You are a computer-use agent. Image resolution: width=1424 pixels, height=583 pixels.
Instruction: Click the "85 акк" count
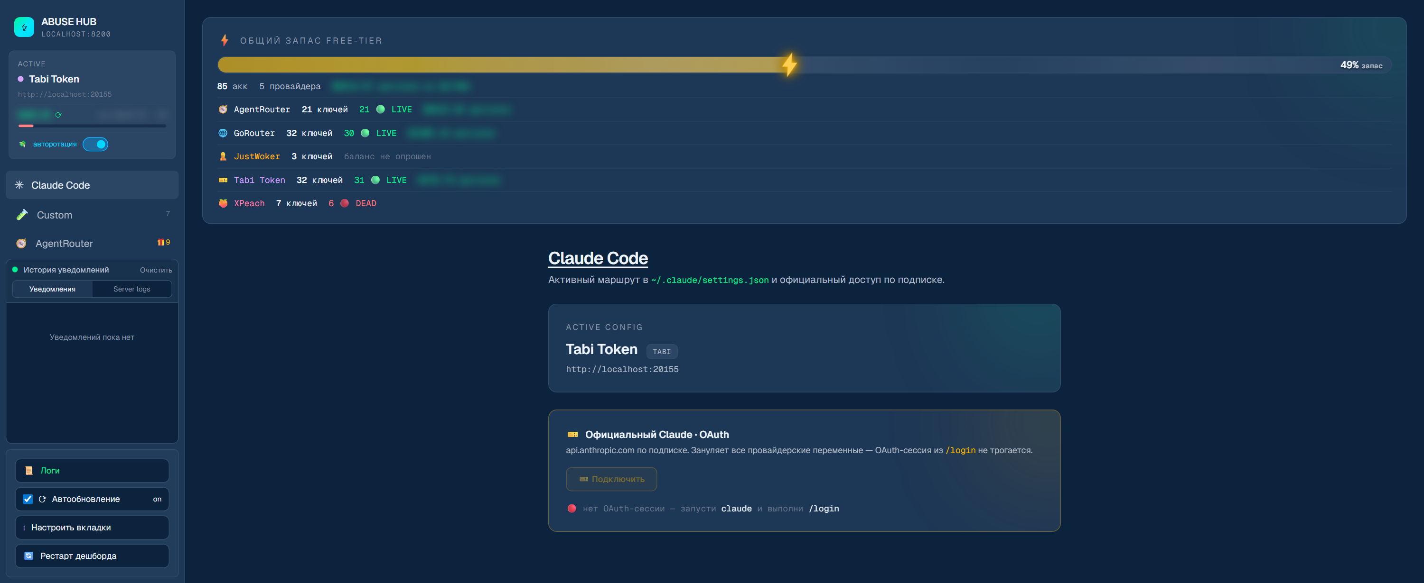(232, 86)
